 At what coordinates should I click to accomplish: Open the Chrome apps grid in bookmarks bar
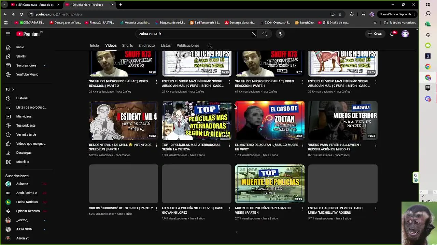[6, 23]
